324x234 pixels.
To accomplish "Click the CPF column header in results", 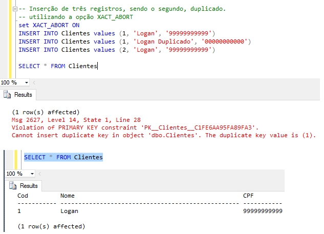I will pos(248,196).
